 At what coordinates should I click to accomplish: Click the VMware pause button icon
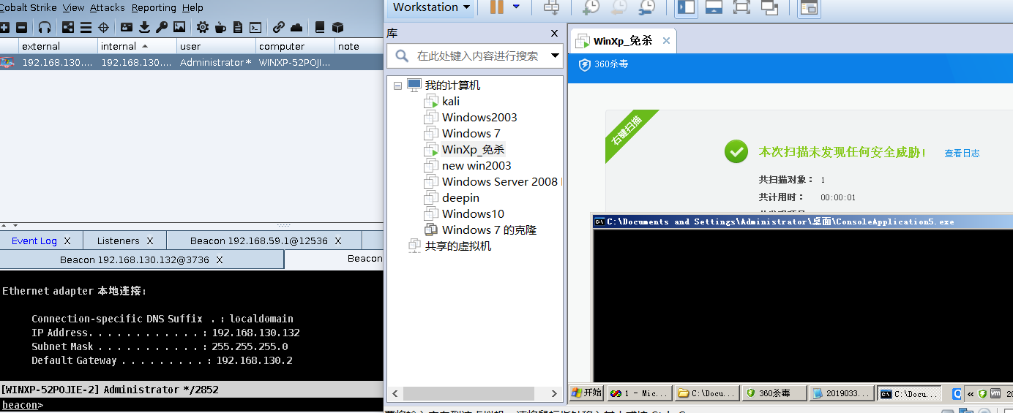496,7
